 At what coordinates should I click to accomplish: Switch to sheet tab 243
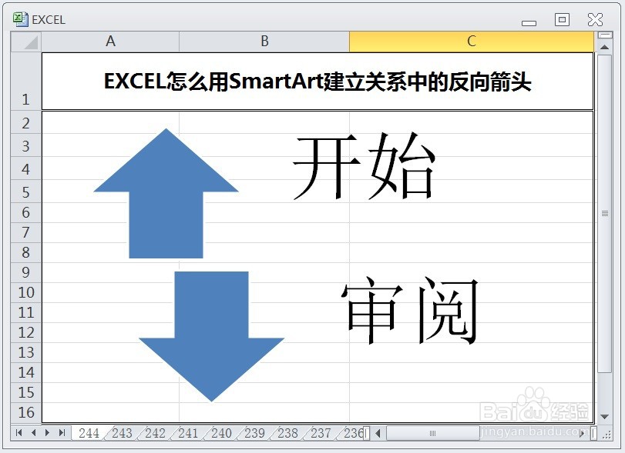[x=122, y=433]
